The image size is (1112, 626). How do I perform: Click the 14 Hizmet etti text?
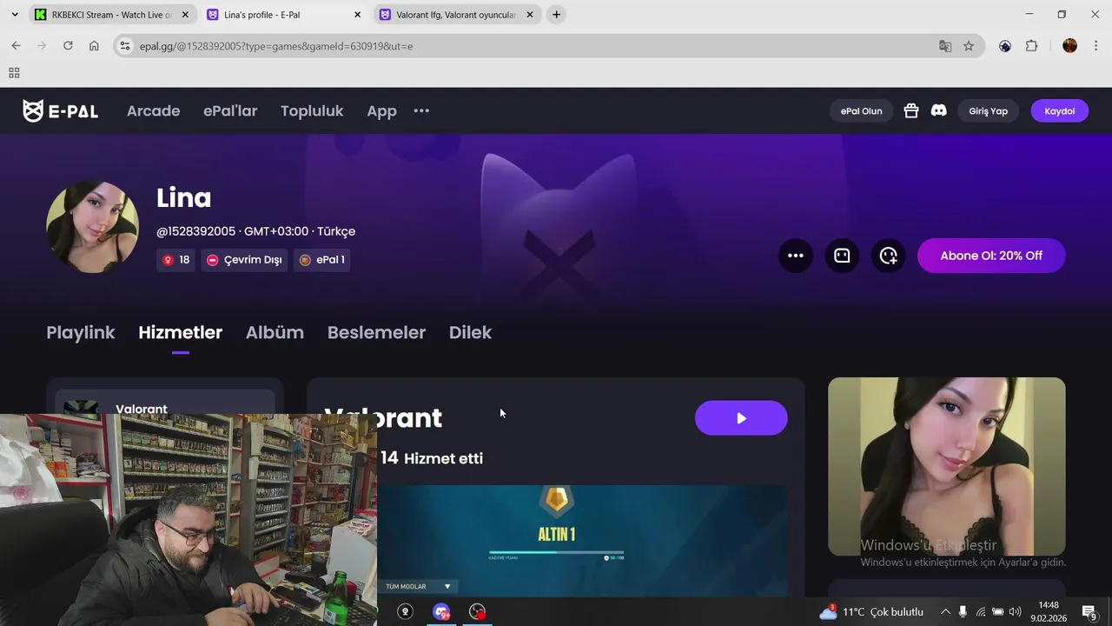pyautogui.click(x=432, y=458)
